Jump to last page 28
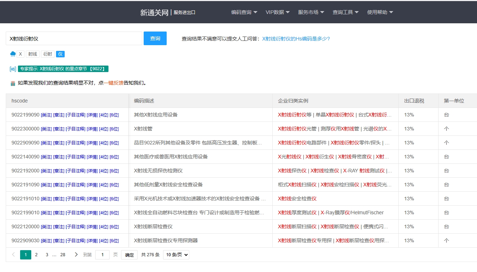Screen dimensions: 477x272 [x=63, y=255]
